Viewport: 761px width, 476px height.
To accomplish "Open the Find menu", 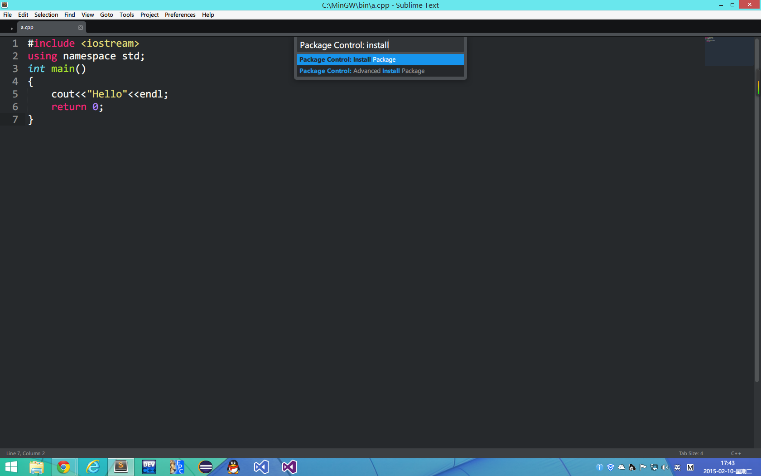I will [70, 15].
